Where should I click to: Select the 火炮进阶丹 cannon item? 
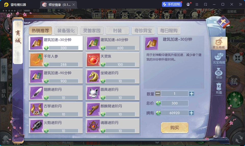[x=56, y=126]
